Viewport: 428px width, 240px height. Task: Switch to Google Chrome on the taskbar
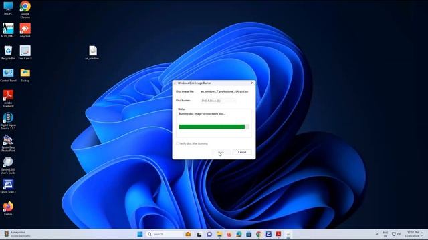click(x=259, y=234)
